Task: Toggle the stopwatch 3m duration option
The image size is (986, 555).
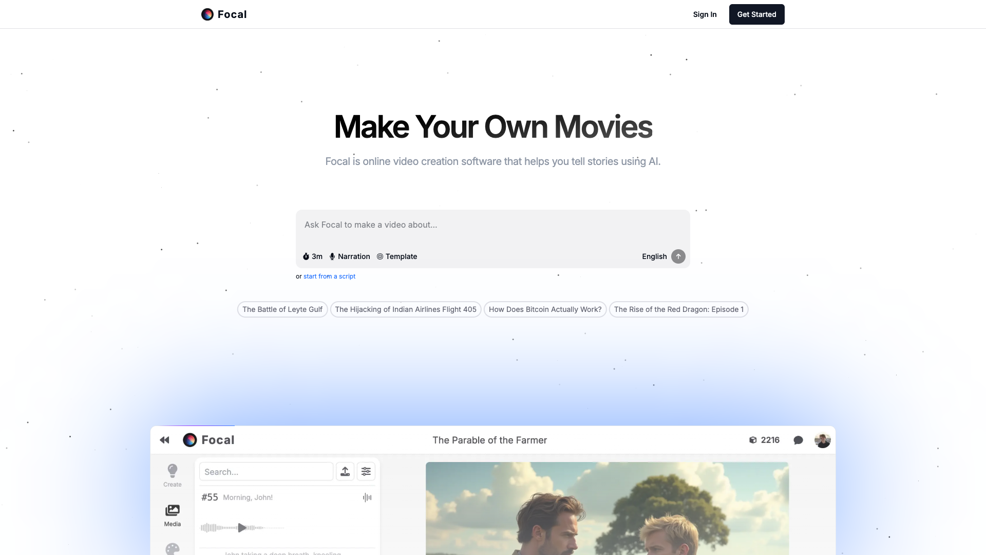Action: pyautogui.click(x=312, y=256)
